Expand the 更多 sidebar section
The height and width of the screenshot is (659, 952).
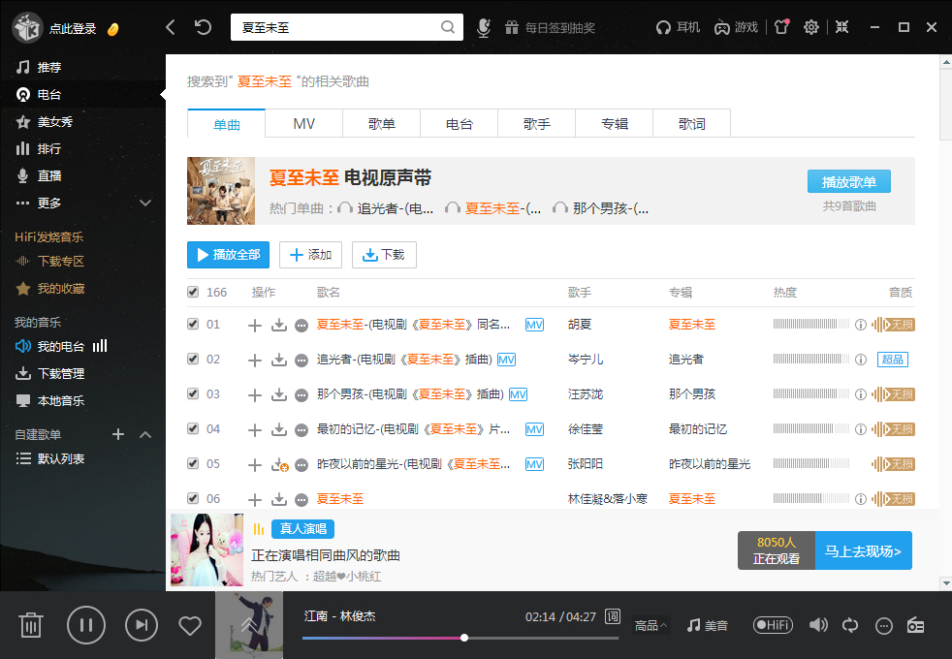[x=145, y=203]
